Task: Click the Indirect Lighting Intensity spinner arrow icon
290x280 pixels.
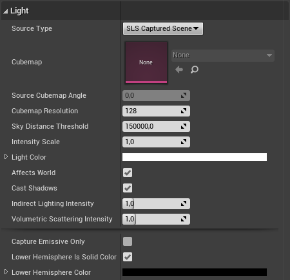Action: point(184,203)
